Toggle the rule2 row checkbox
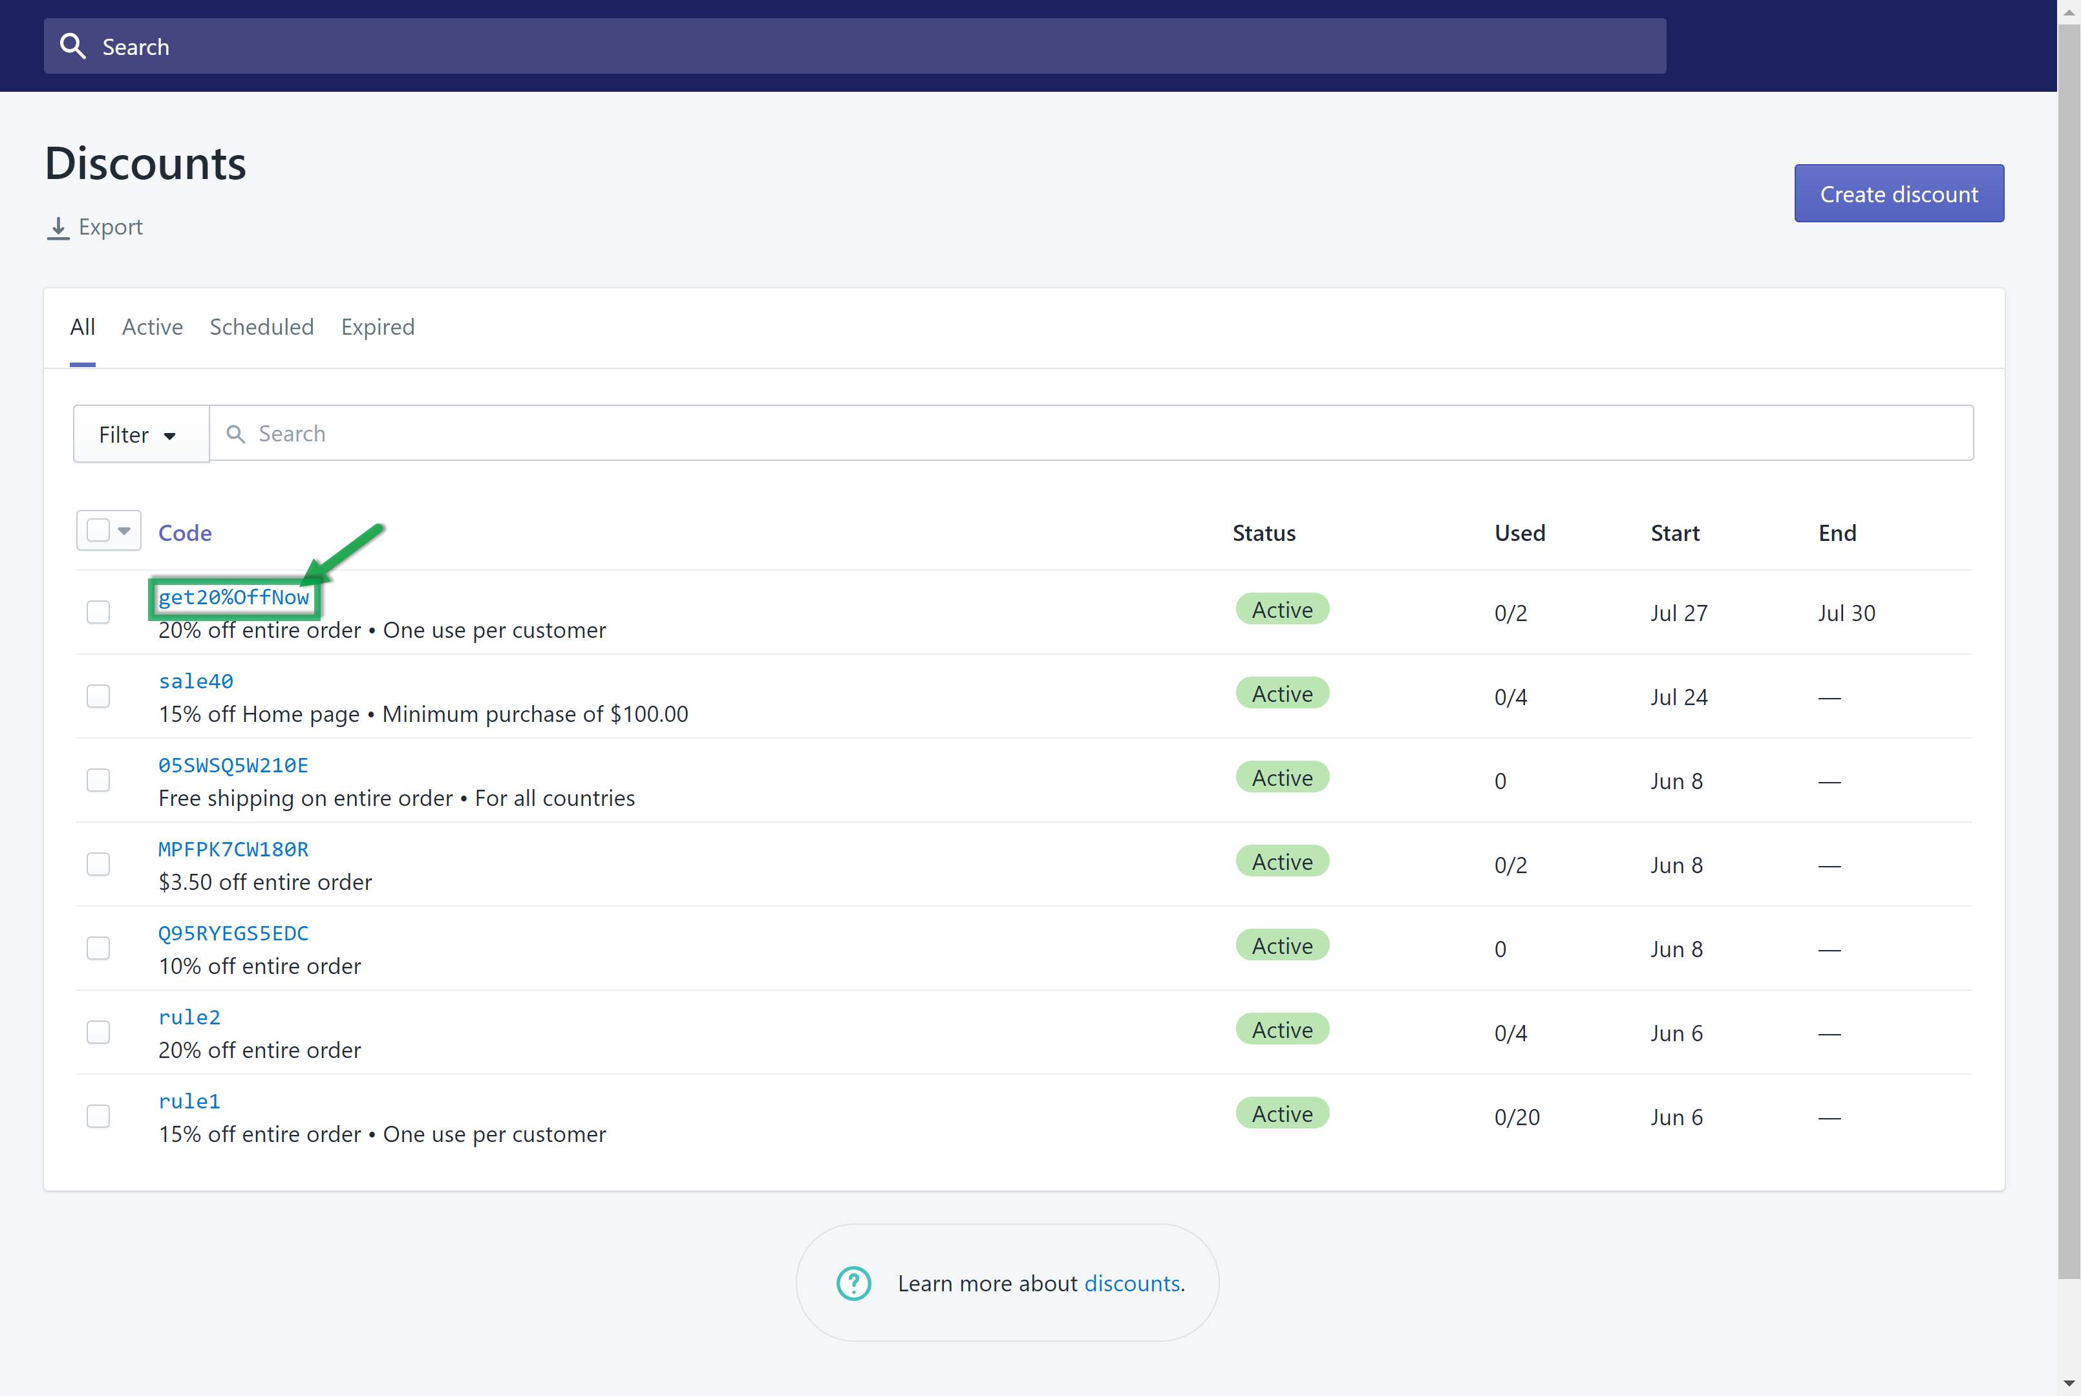This screenshot has width=2081, height=1396. pos(98,1033)
